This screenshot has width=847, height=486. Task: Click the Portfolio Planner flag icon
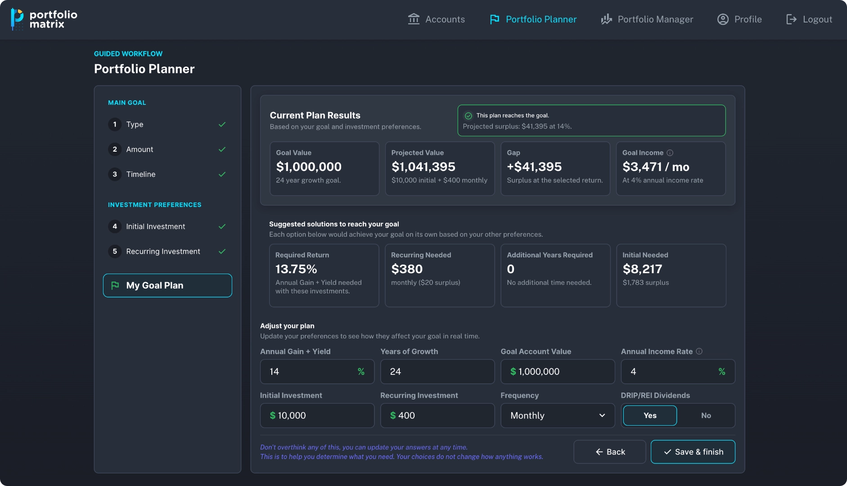495,19
